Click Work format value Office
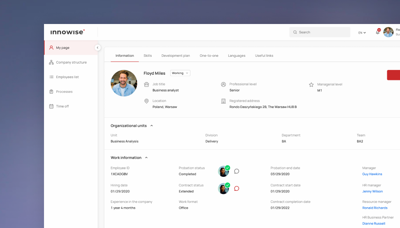400x228 pixels. point(184,208)
